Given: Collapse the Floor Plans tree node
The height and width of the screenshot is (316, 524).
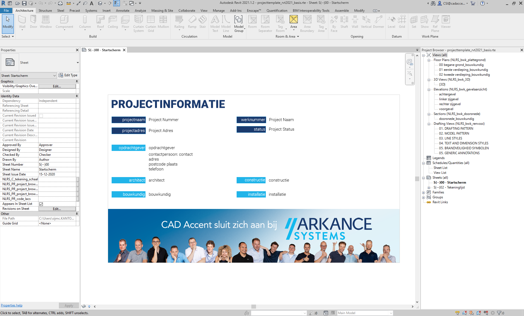Looking at the screenshot, I should (x=429, y=60).
